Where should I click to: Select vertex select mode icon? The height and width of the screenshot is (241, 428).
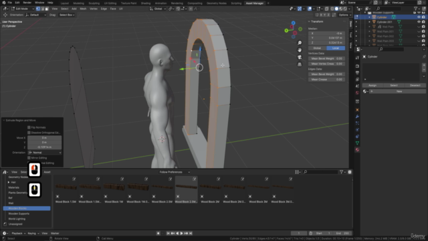[x=38, y=9]
